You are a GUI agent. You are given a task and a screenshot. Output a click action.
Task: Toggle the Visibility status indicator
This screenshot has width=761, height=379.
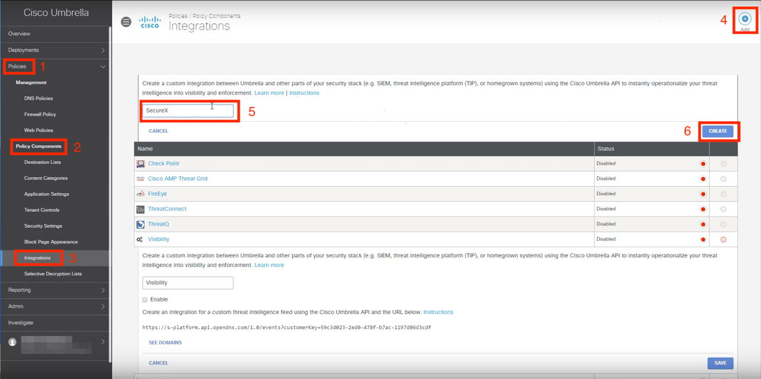tap(702, 239)
